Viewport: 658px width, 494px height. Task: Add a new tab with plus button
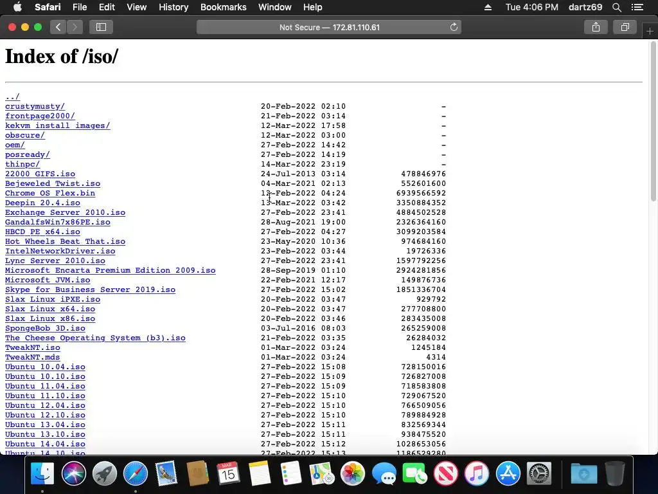coord(650,31)
